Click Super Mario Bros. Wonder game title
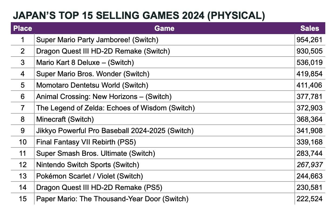Screen dimensions: 335x211 point(93,74)
